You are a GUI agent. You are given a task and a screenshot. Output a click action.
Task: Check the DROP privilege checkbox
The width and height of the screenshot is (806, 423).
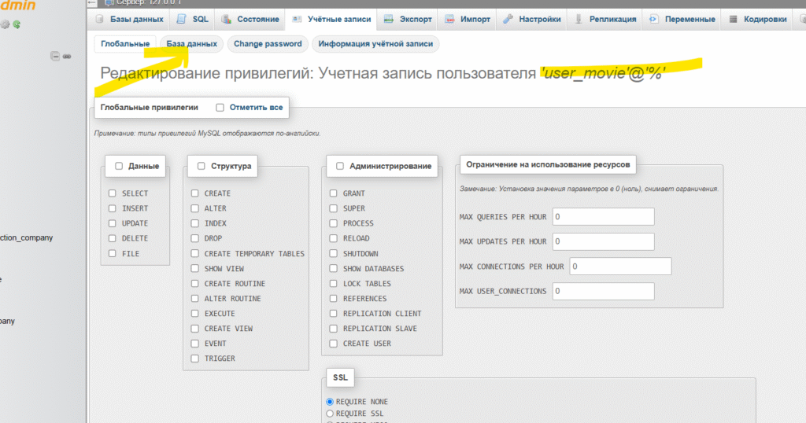pyautogui.click(x=195, y=238)
